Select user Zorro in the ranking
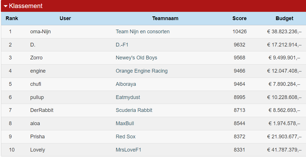 pyautogui.click(x=36, y=58)
